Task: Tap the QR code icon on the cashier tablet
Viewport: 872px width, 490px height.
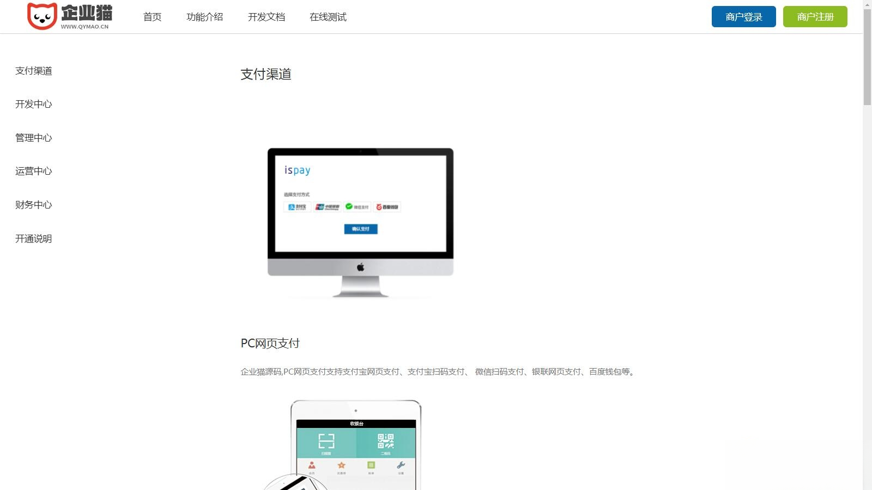Action: 386,441
